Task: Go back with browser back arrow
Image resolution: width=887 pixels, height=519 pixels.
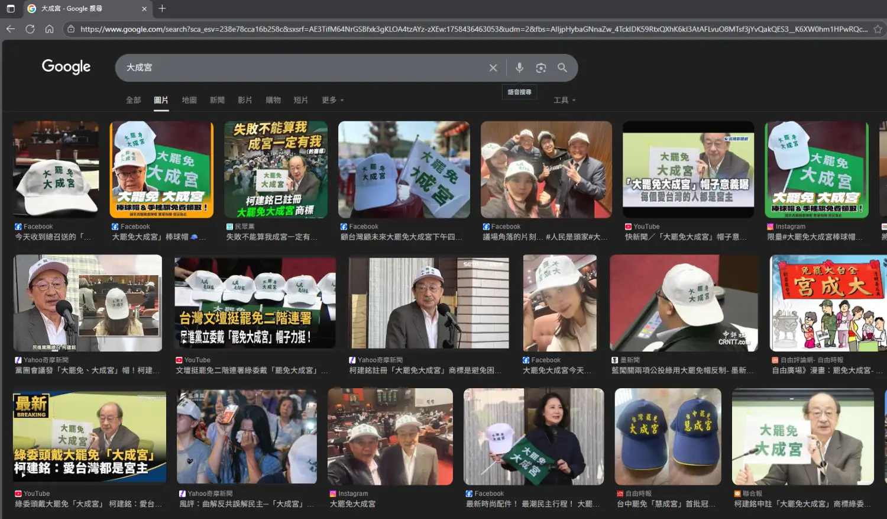Action: [11, 29]
